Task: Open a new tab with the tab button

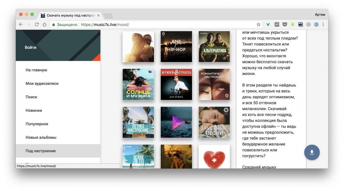Action: pos(108,16)
